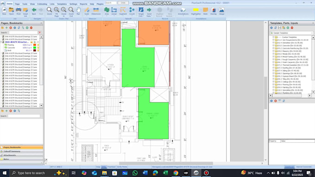Image resolution: width=315 pixels, height=177 pixels.
Task: Open the Settings ribbon tab
Action: tap(73, 4)
